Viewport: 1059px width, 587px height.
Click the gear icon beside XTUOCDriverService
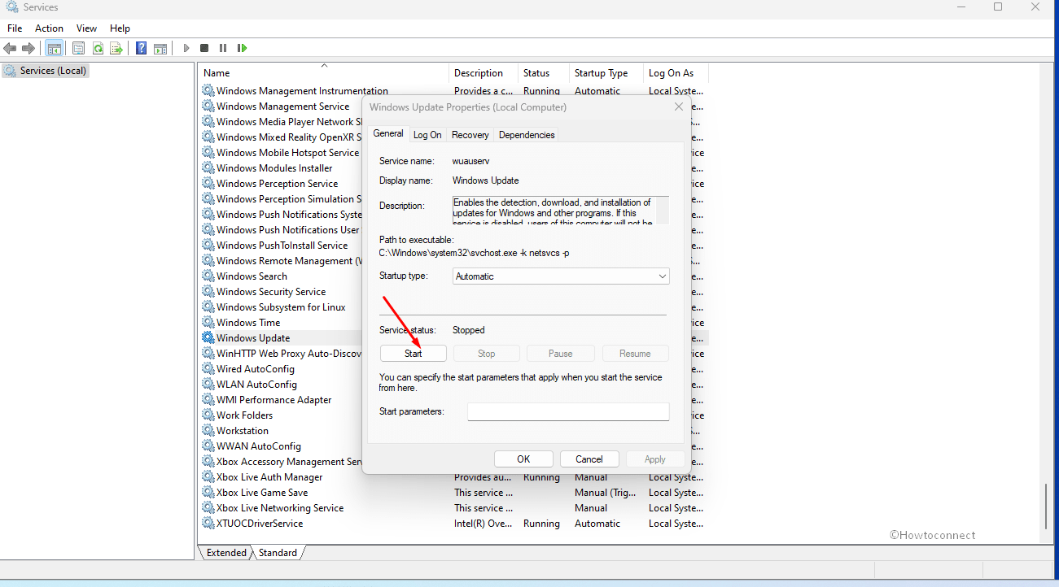(x=208, y=524)
